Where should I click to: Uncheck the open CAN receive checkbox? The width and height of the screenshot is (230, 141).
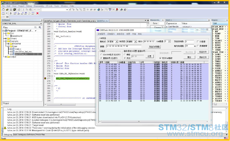point(160,58)
